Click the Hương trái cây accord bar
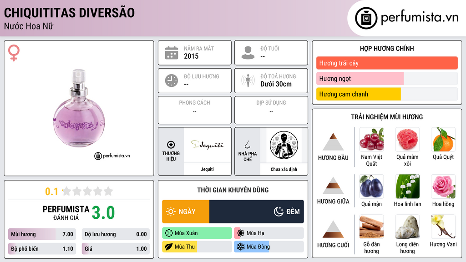Image resolution: width=466 pixels, height=262 pixels. click(x=387, y=63)
